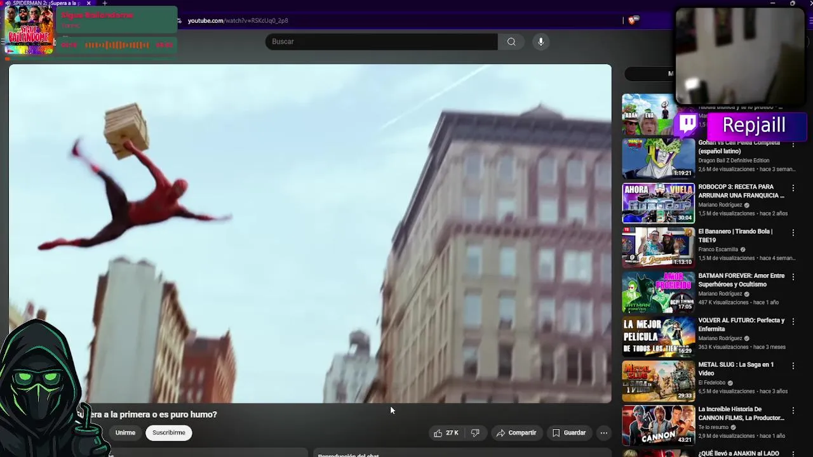Image resolution: width=813 pixels, height=457 pixels.
Task: Open the Adan and Eva video thumbnail
Action: pyautogui.click(x=648, y=114)
